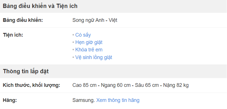Click the Song ngữ Anh - Việt value

(95, 20)
